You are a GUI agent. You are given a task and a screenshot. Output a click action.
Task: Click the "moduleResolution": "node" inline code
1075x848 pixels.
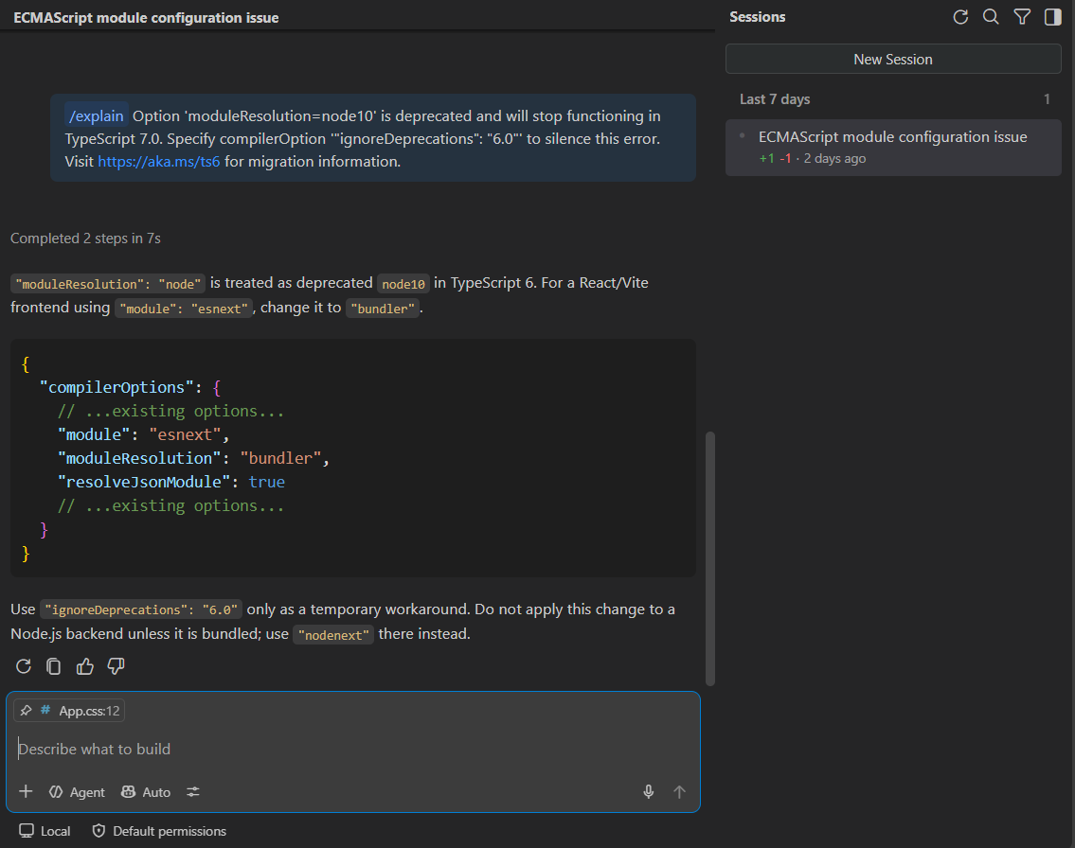click(108, 284)
